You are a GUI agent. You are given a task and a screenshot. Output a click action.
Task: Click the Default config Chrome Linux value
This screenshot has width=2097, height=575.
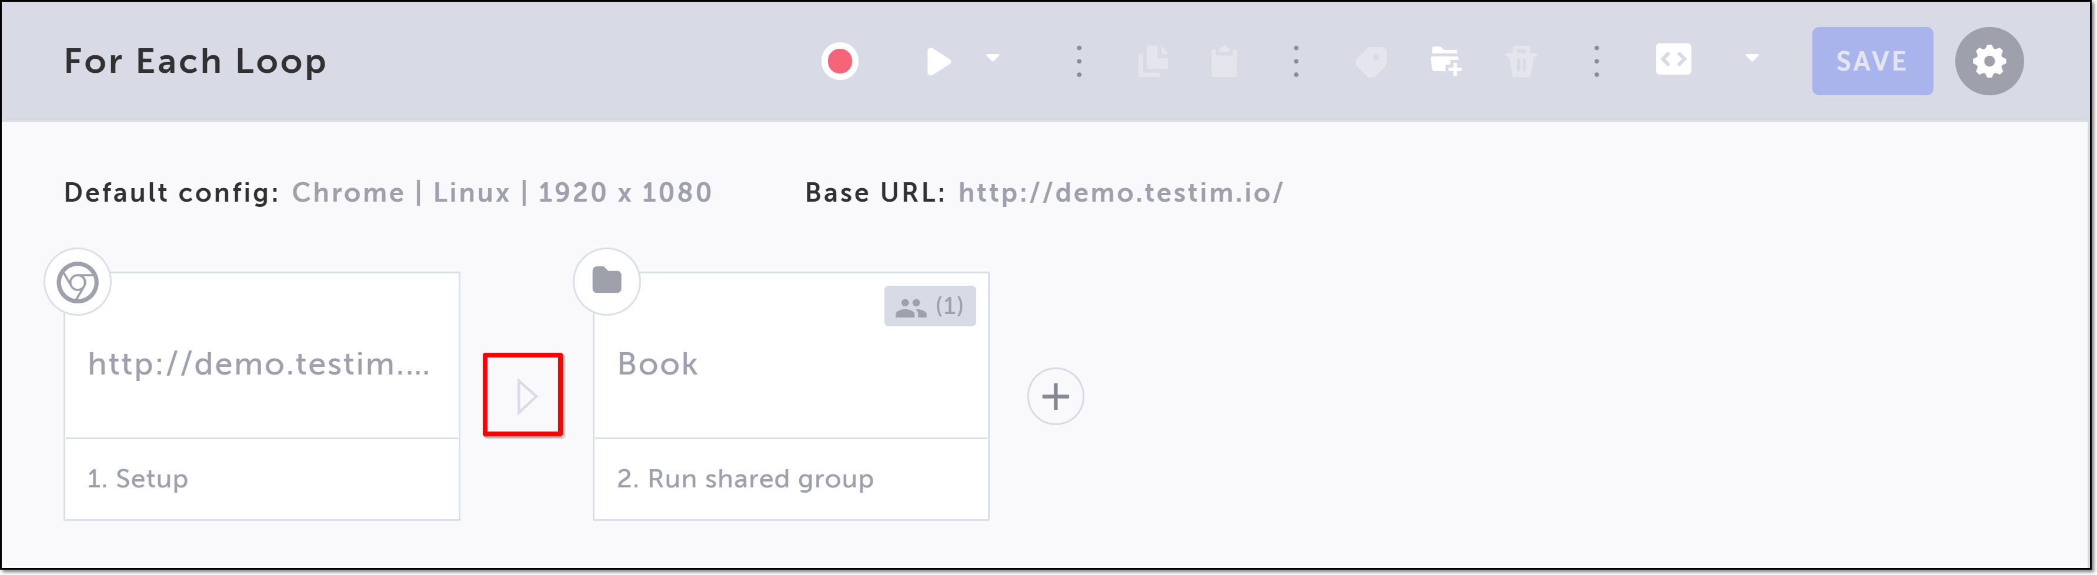(502, 193)
